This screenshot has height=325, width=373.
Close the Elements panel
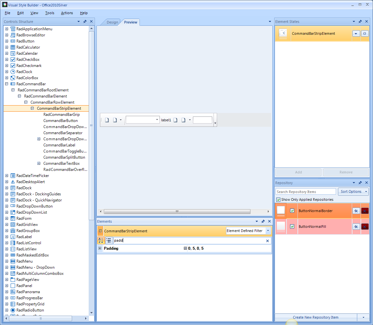(269, 221)
